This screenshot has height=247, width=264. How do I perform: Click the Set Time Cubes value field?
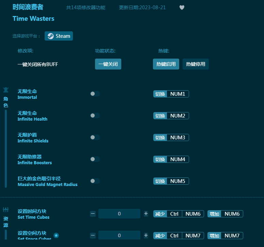point(119,214)
